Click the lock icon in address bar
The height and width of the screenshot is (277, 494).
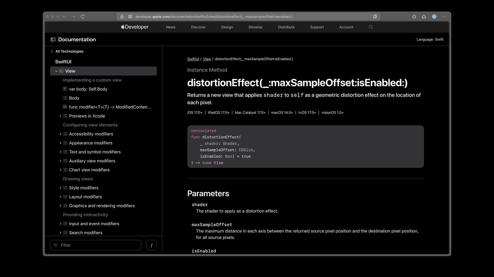(x=122, y=17)
